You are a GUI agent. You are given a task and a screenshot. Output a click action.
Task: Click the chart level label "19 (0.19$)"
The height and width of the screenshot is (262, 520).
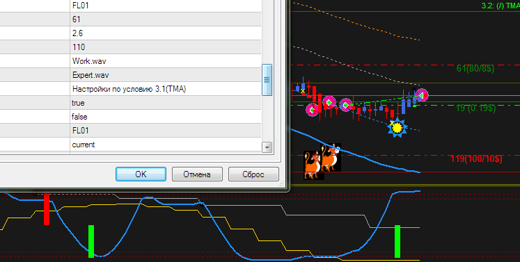click(x=476, y=108)
